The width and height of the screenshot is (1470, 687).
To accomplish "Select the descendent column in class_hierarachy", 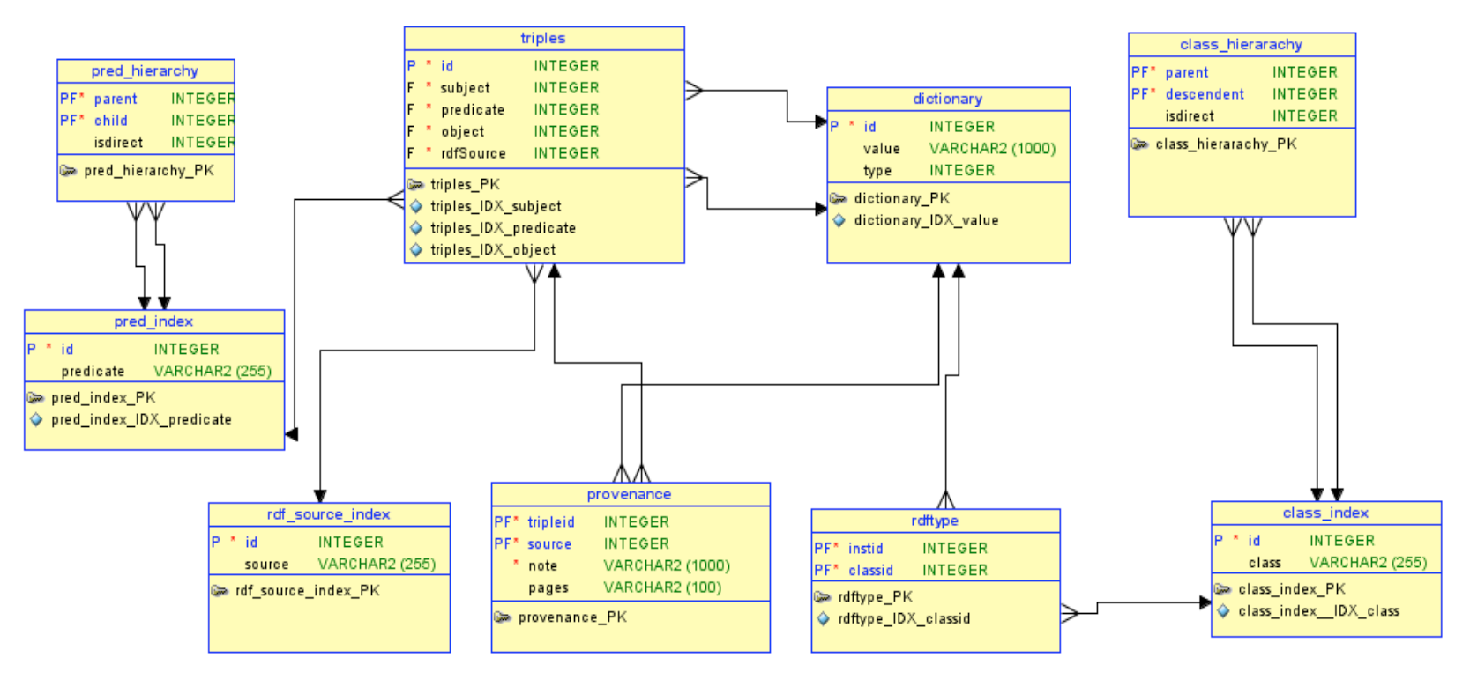I will pyautogui.click(x=1205, y=94).
